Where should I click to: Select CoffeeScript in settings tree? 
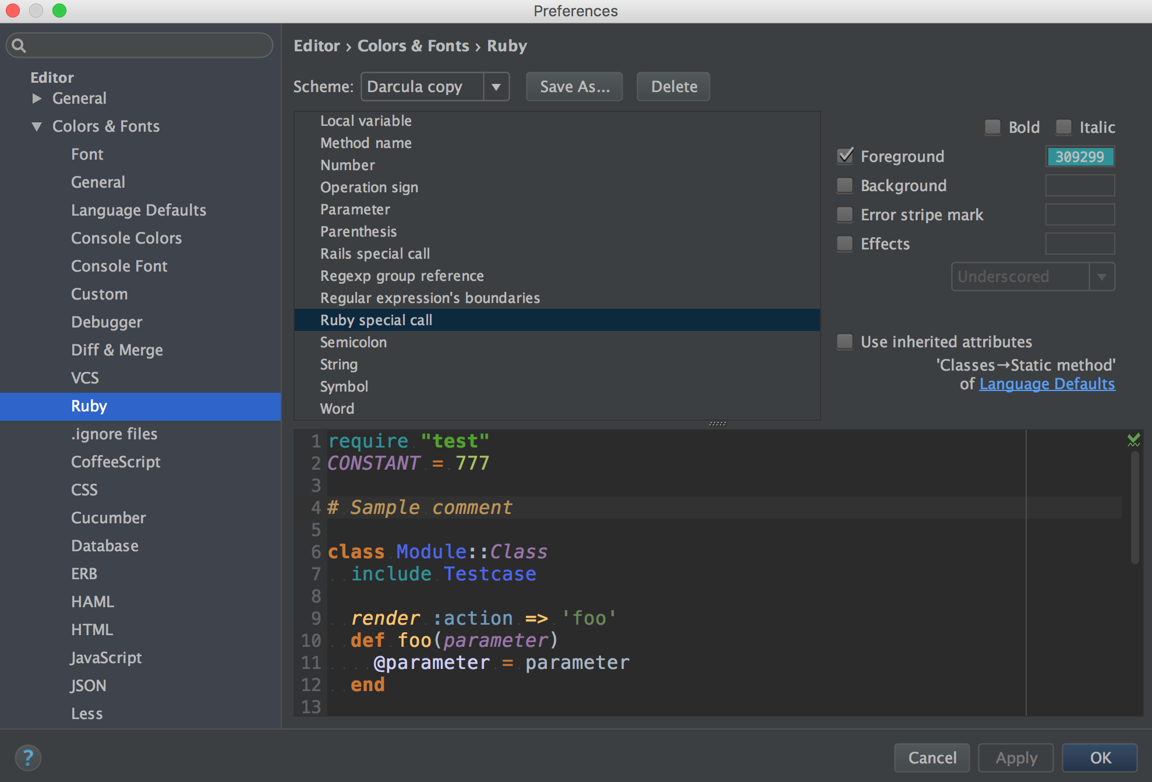point(115,462)
